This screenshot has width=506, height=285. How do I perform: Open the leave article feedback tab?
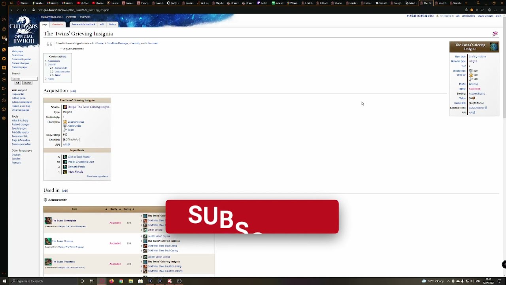point(83,25)
